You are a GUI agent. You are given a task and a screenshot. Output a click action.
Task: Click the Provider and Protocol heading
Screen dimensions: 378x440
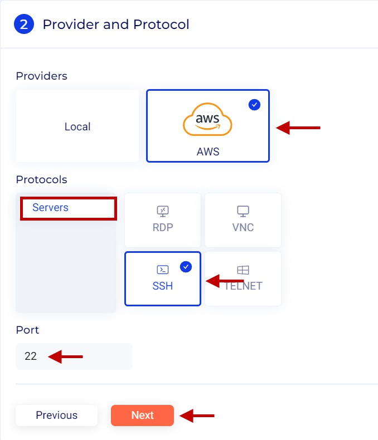[116, 25]
